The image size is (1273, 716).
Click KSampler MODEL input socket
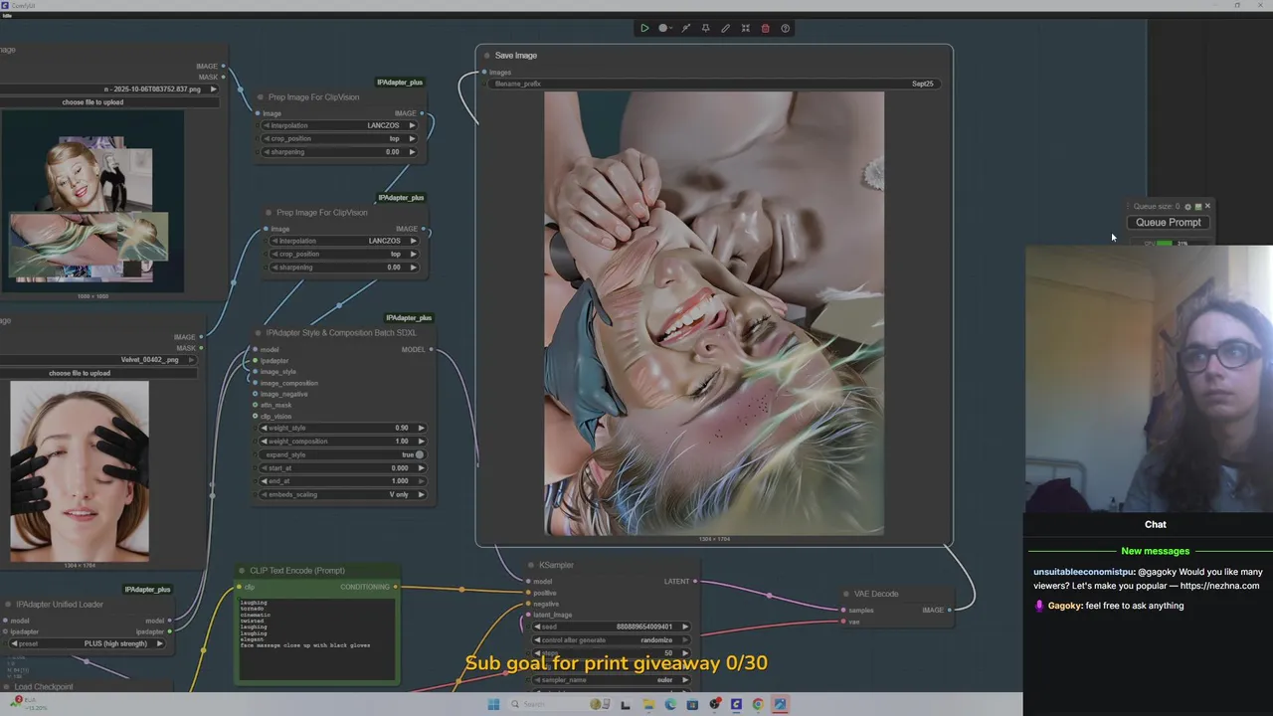click(527, 582)
